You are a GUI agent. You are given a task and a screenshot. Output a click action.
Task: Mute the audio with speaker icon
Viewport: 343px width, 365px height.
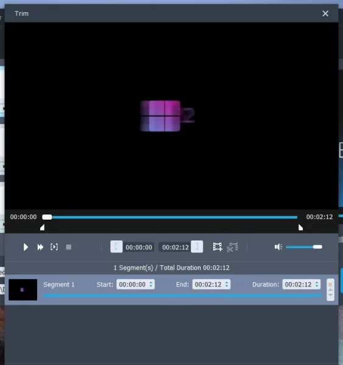[278, 247]
